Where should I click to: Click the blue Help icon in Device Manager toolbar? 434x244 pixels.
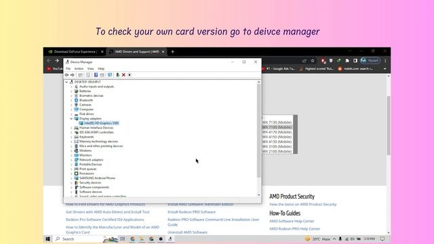[96, 75]
